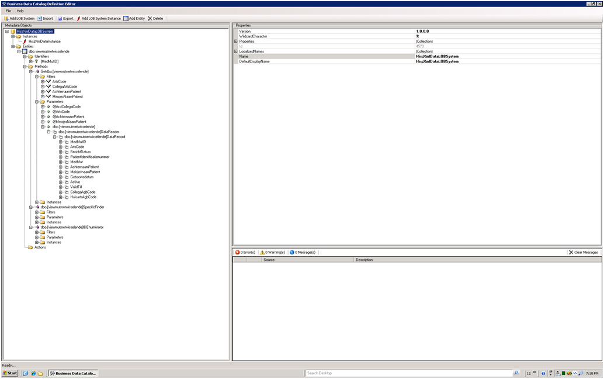The height and width of the screenshot is (379, 604).
Task: Click the SpecificFinder method purple icon
Action: point(37,207)
